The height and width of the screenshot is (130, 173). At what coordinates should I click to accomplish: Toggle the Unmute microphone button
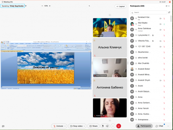pyautogui.click(x=58, y=126)
